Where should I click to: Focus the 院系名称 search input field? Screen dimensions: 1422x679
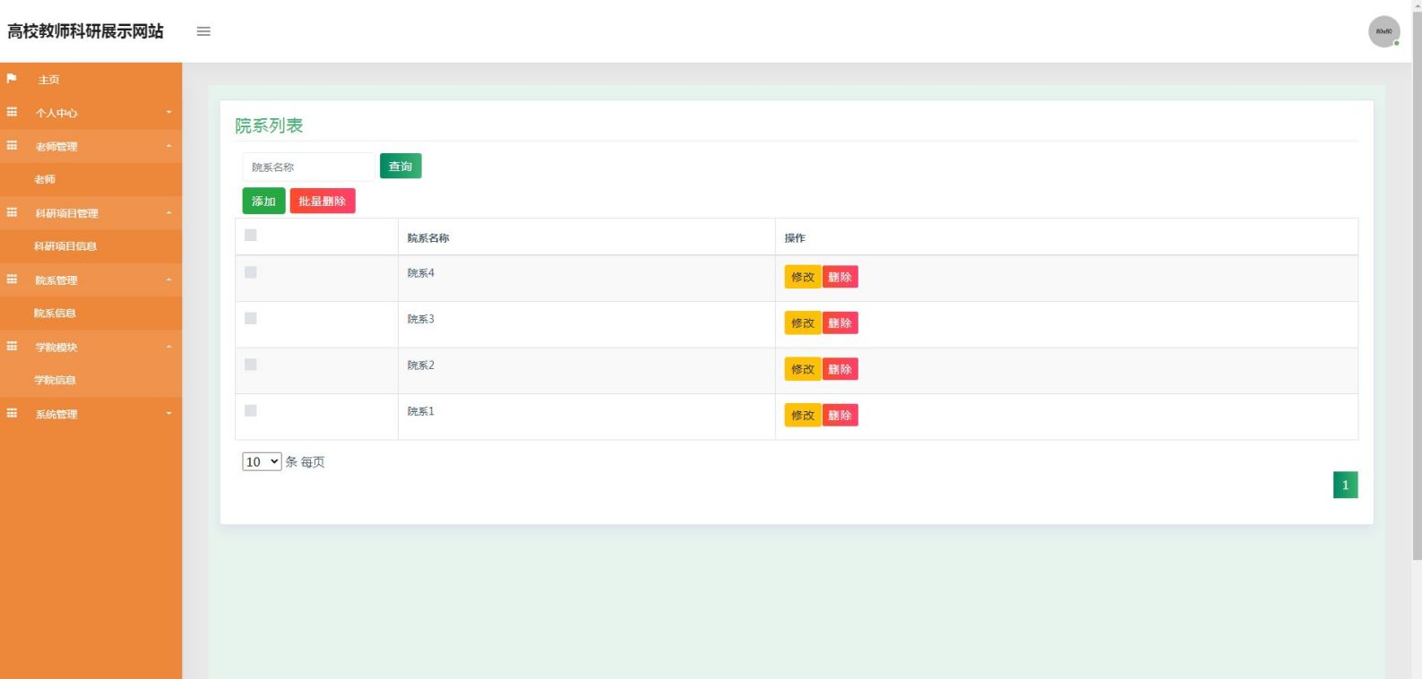308,167
